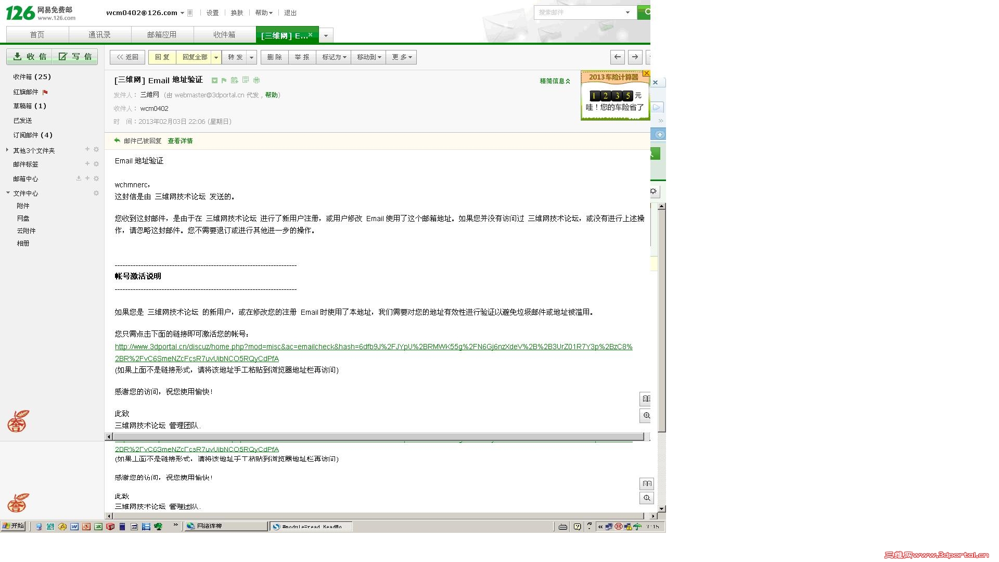Click the print icon beside subject
This screenshot has width=999, height=562.
[x=257, y=80]
